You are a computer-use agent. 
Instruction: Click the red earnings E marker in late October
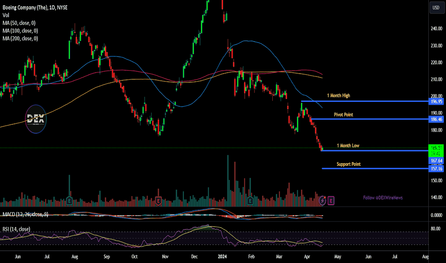pyautogui.click(x=158, y=201)
